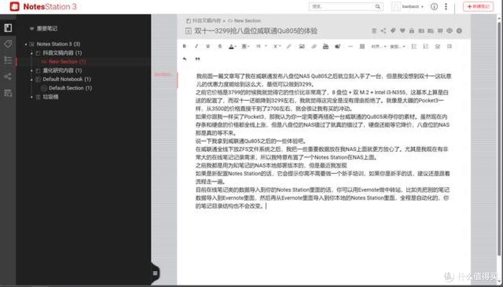Viewport: 503px width, 287px height.
Task: Open the list view sidebar icon
Action: (8, 60)
